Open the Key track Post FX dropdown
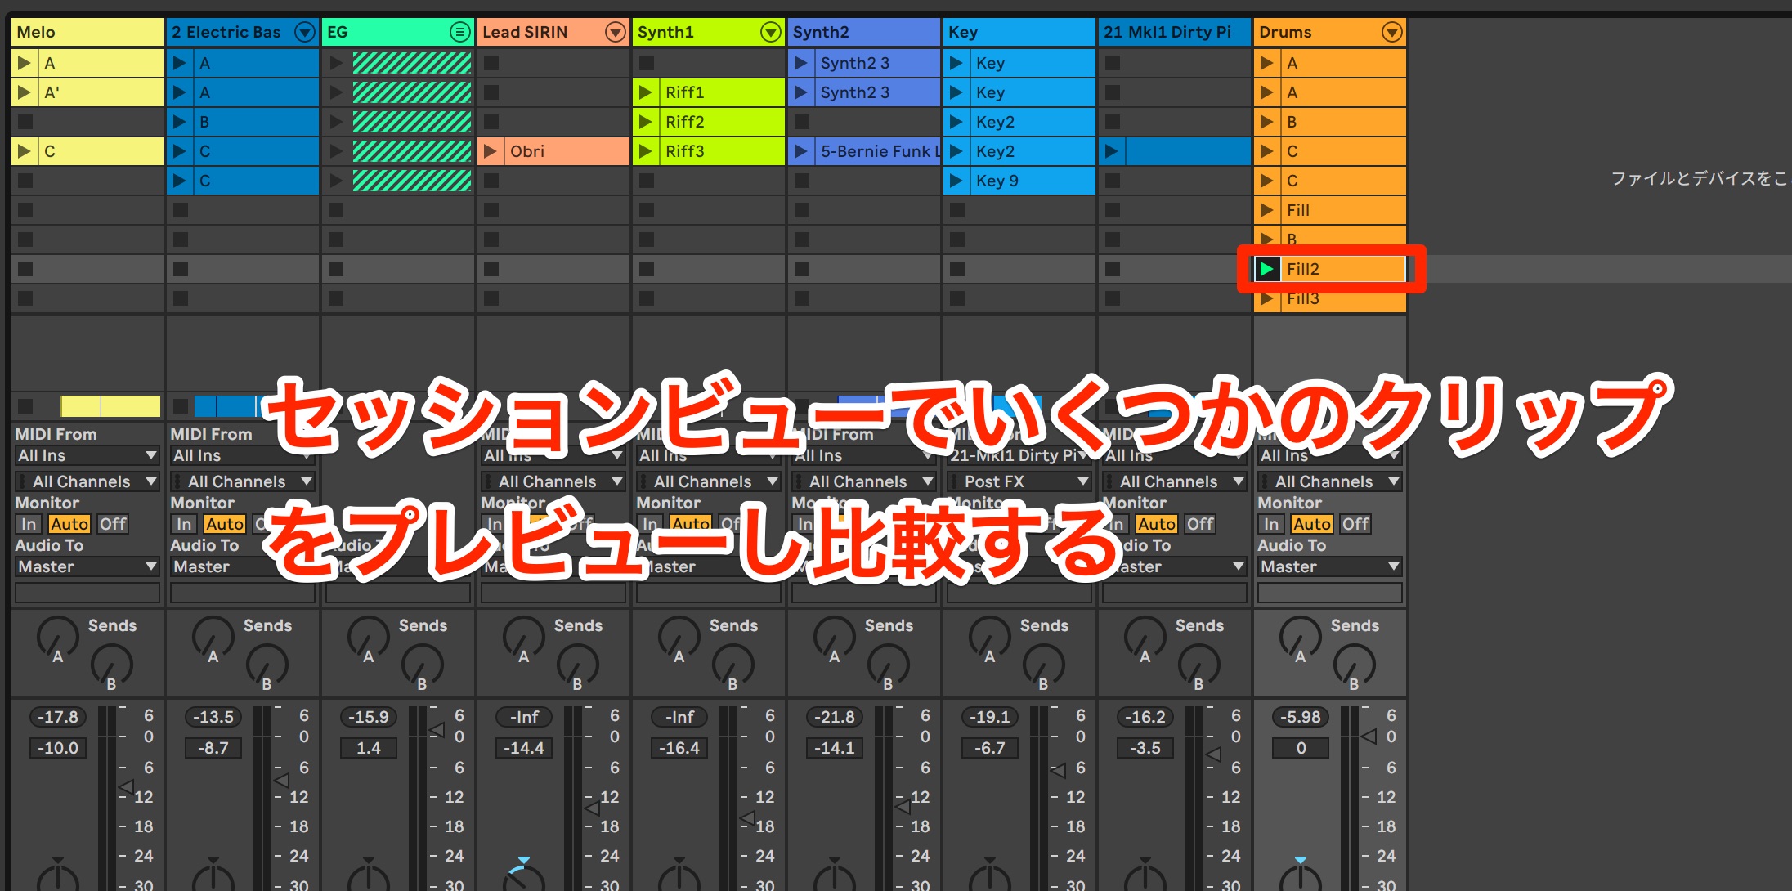The image size is (1792, 891). 1019,481
